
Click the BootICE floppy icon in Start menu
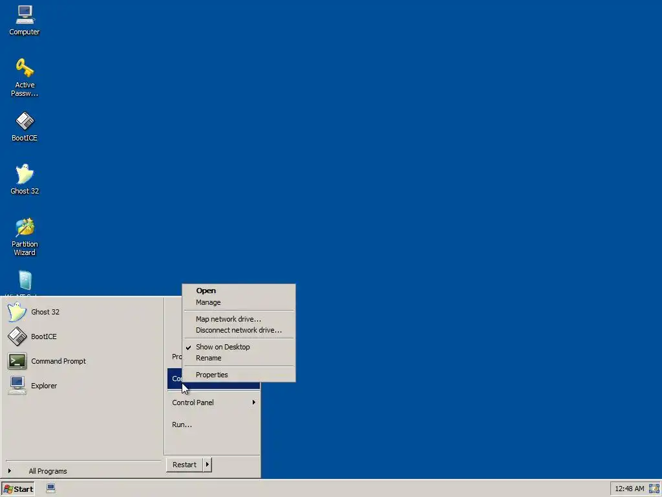pyautogui.click(x=17, y=337)
